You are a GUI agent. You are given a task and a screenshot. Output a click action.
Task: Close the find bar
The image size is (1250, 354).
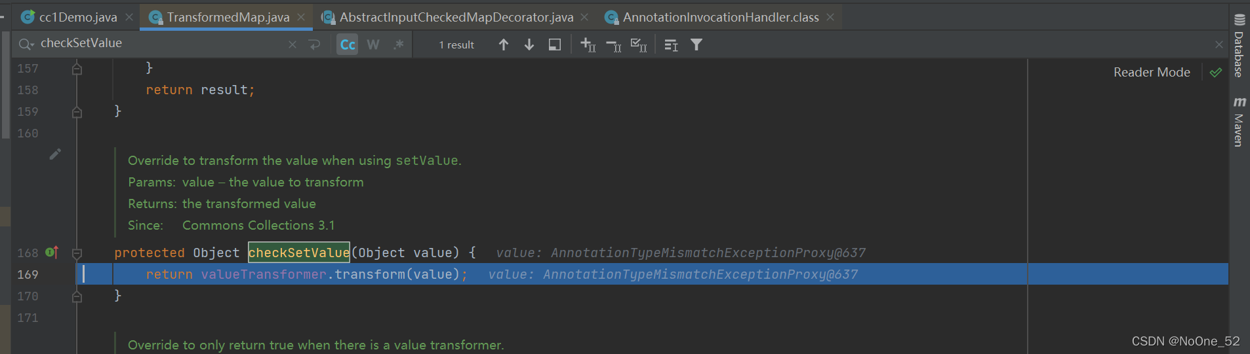[x=1219, y=44]
